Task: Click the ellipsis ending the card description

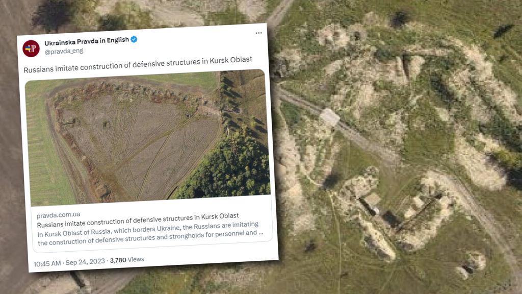Action: point(261,232)
